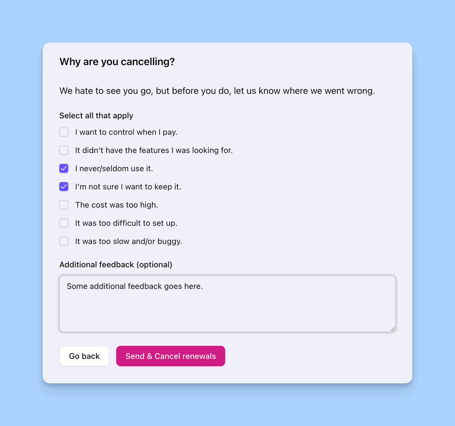Click the 'I never/seldom use it.' label text
Viewport: 455px width, 426px height.
tap(114, 169)
